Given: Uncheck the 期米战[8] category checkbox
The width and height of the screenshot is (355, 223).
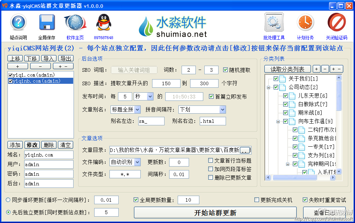Looking at the screenshot, I should 285,113.
